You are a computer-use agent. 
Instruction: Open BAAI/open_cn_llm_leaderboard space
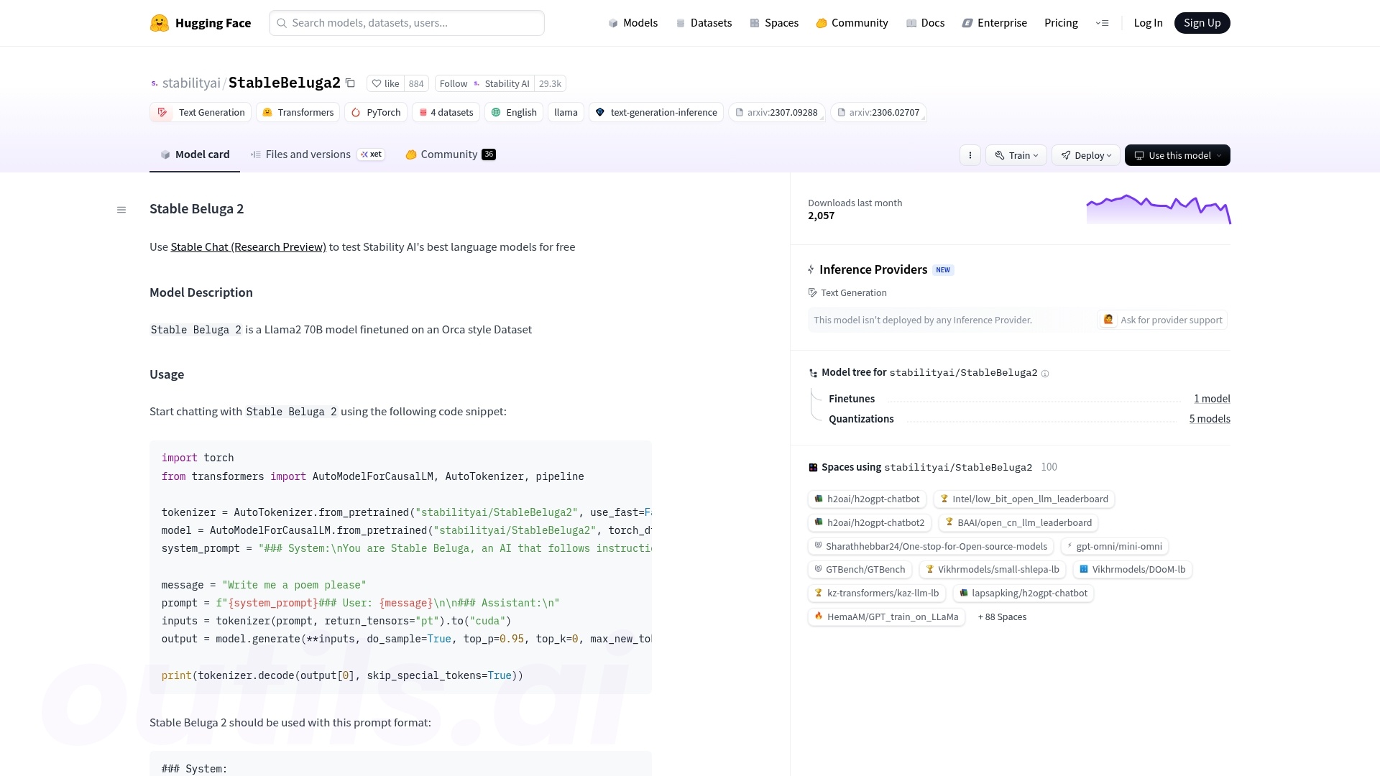(x=1018, y=522)
